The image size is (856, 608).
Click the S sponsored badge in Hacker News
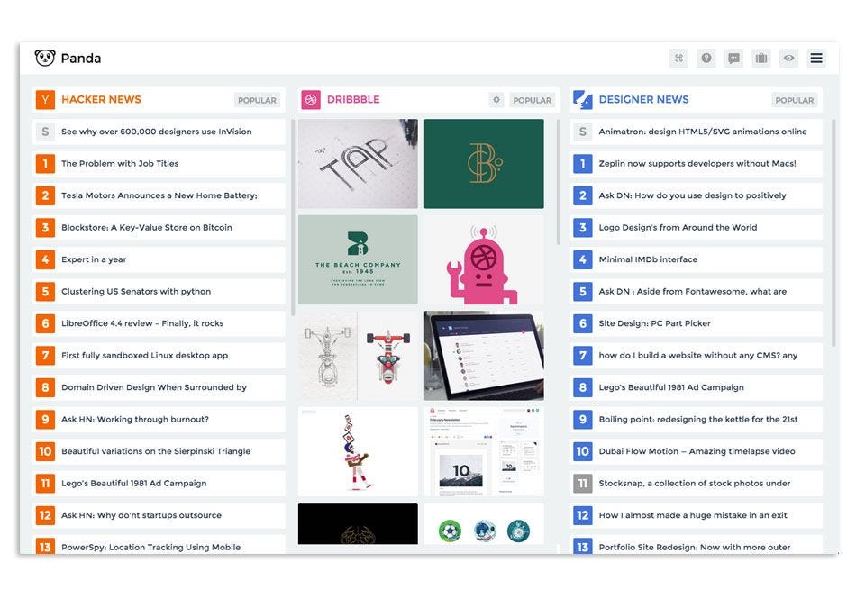[45, 132]
